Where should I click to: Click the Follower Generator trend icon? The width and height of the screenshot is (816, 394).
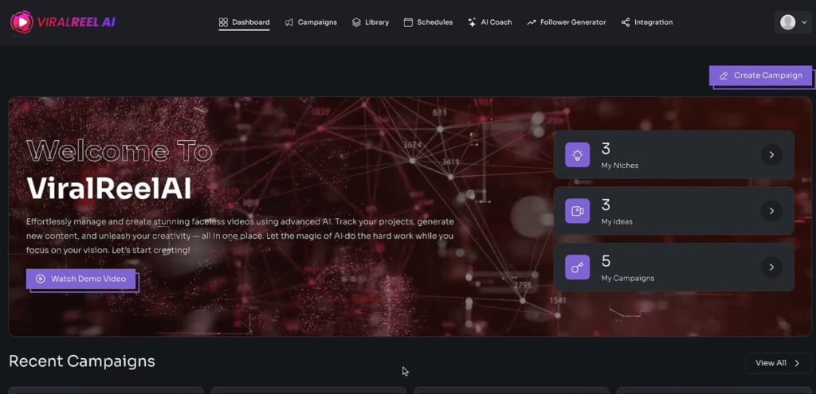pyautogui.click(x=532, y=22)
